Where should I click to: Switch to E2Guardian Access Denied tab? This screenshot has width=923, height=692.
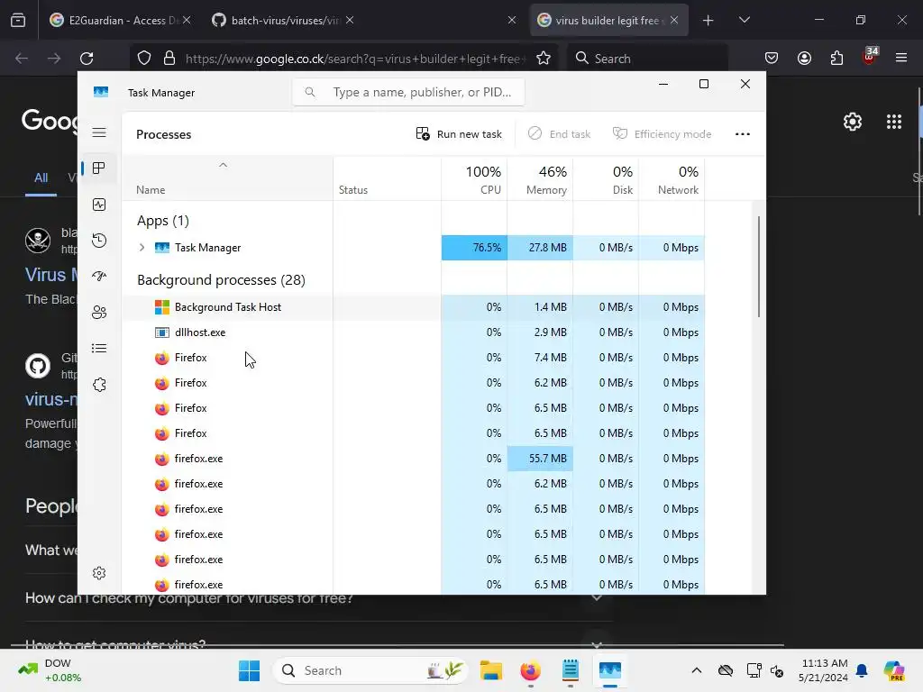pyautogui.click(x=121, y=20)
